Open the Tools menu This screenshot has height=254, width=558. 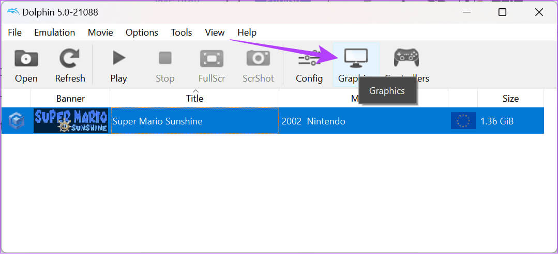[182, 33]
